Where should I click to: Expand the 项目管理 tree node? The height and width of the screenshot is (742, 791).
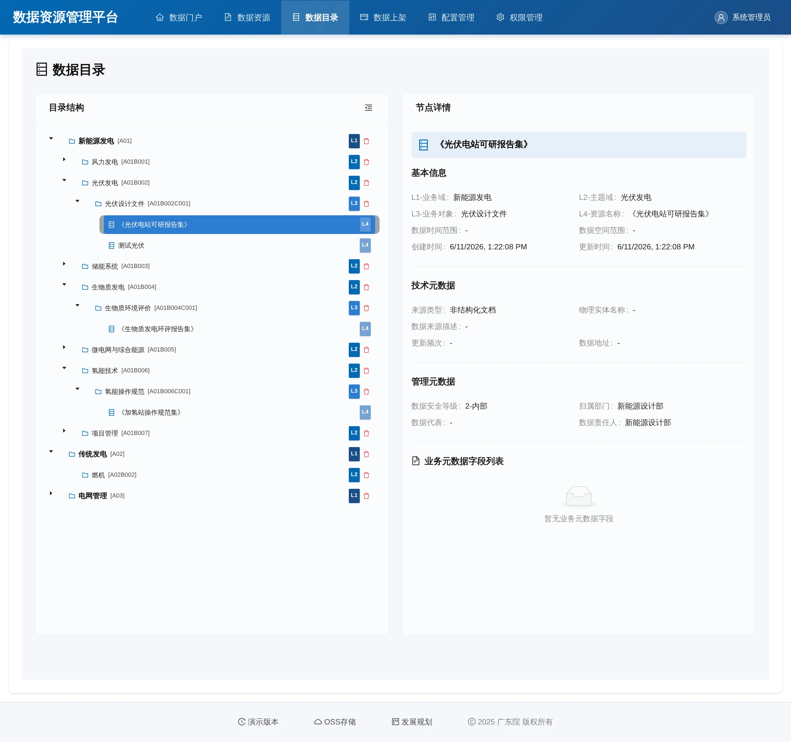(64, 431)
